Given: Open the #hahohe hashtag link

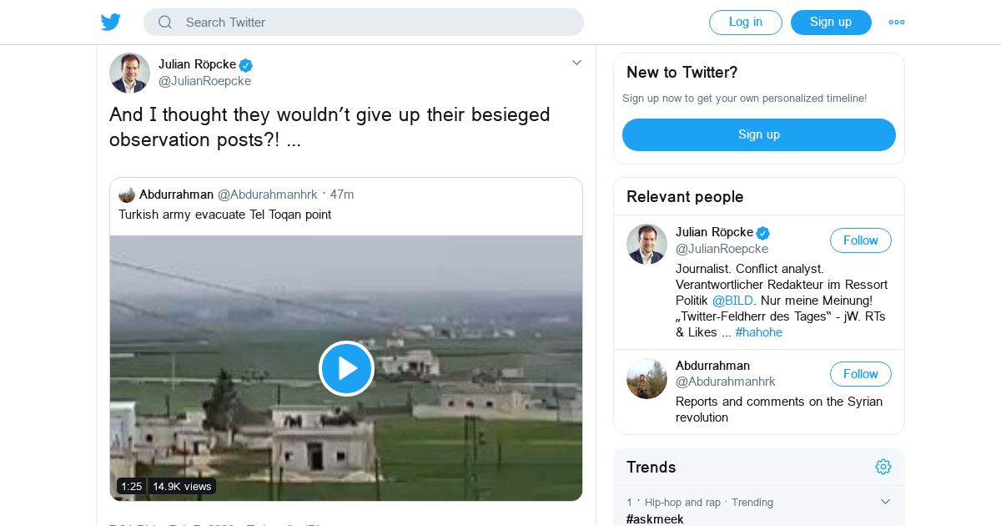Looking at the screenshot, I should (x=758, y=332).
